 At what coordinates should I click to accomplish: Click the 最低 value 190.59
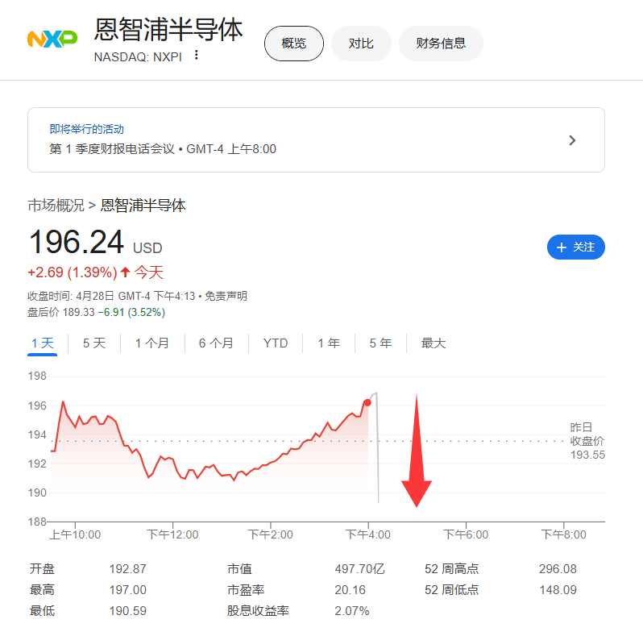[127, 611]
